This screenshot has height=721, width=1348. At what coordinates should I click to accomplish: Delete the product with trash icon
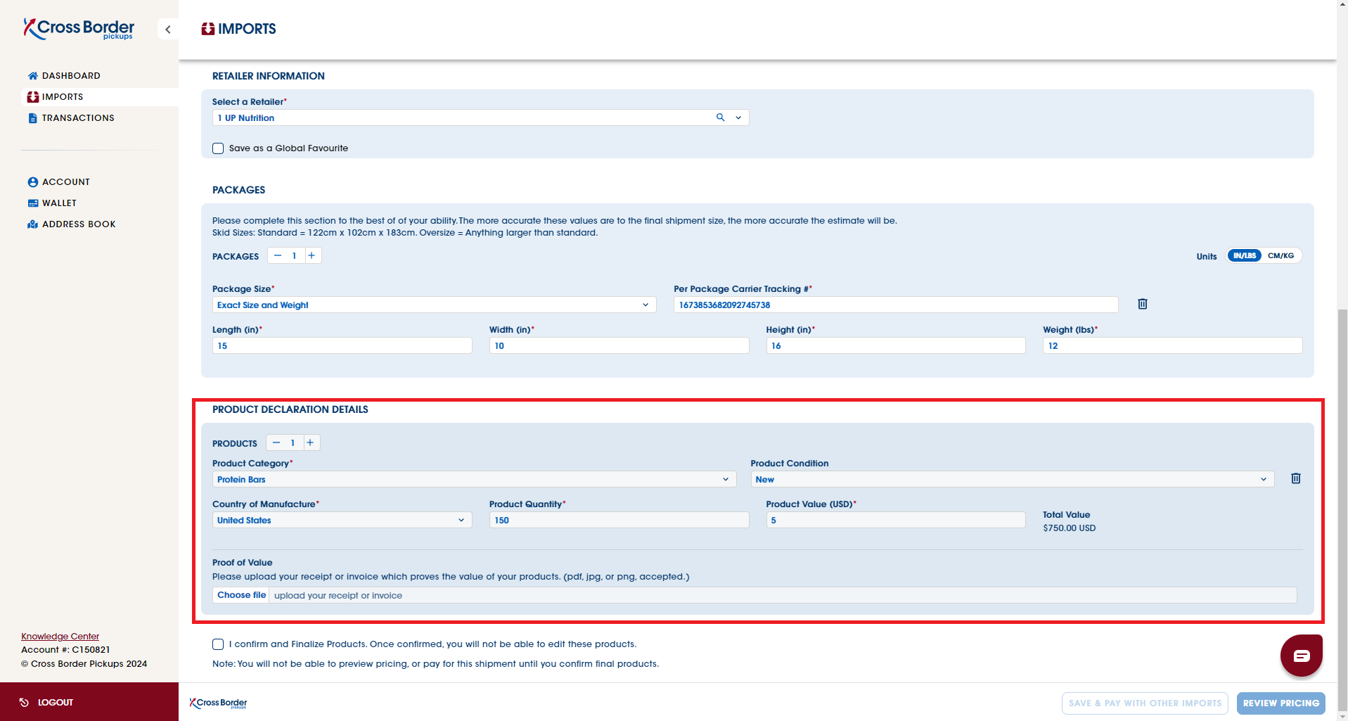pyautogui.click(x=1296, y=478)
